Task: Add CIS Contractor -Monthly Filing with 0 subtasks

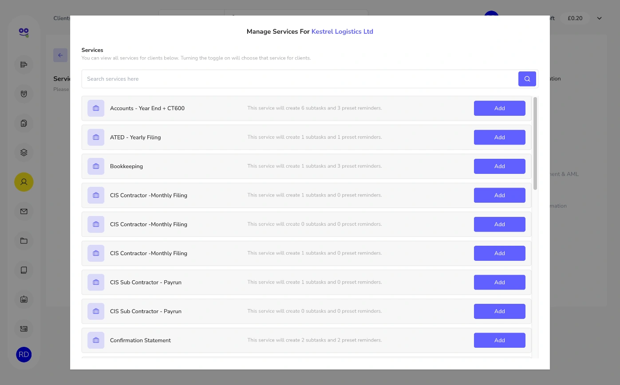Action: [499, 224]
